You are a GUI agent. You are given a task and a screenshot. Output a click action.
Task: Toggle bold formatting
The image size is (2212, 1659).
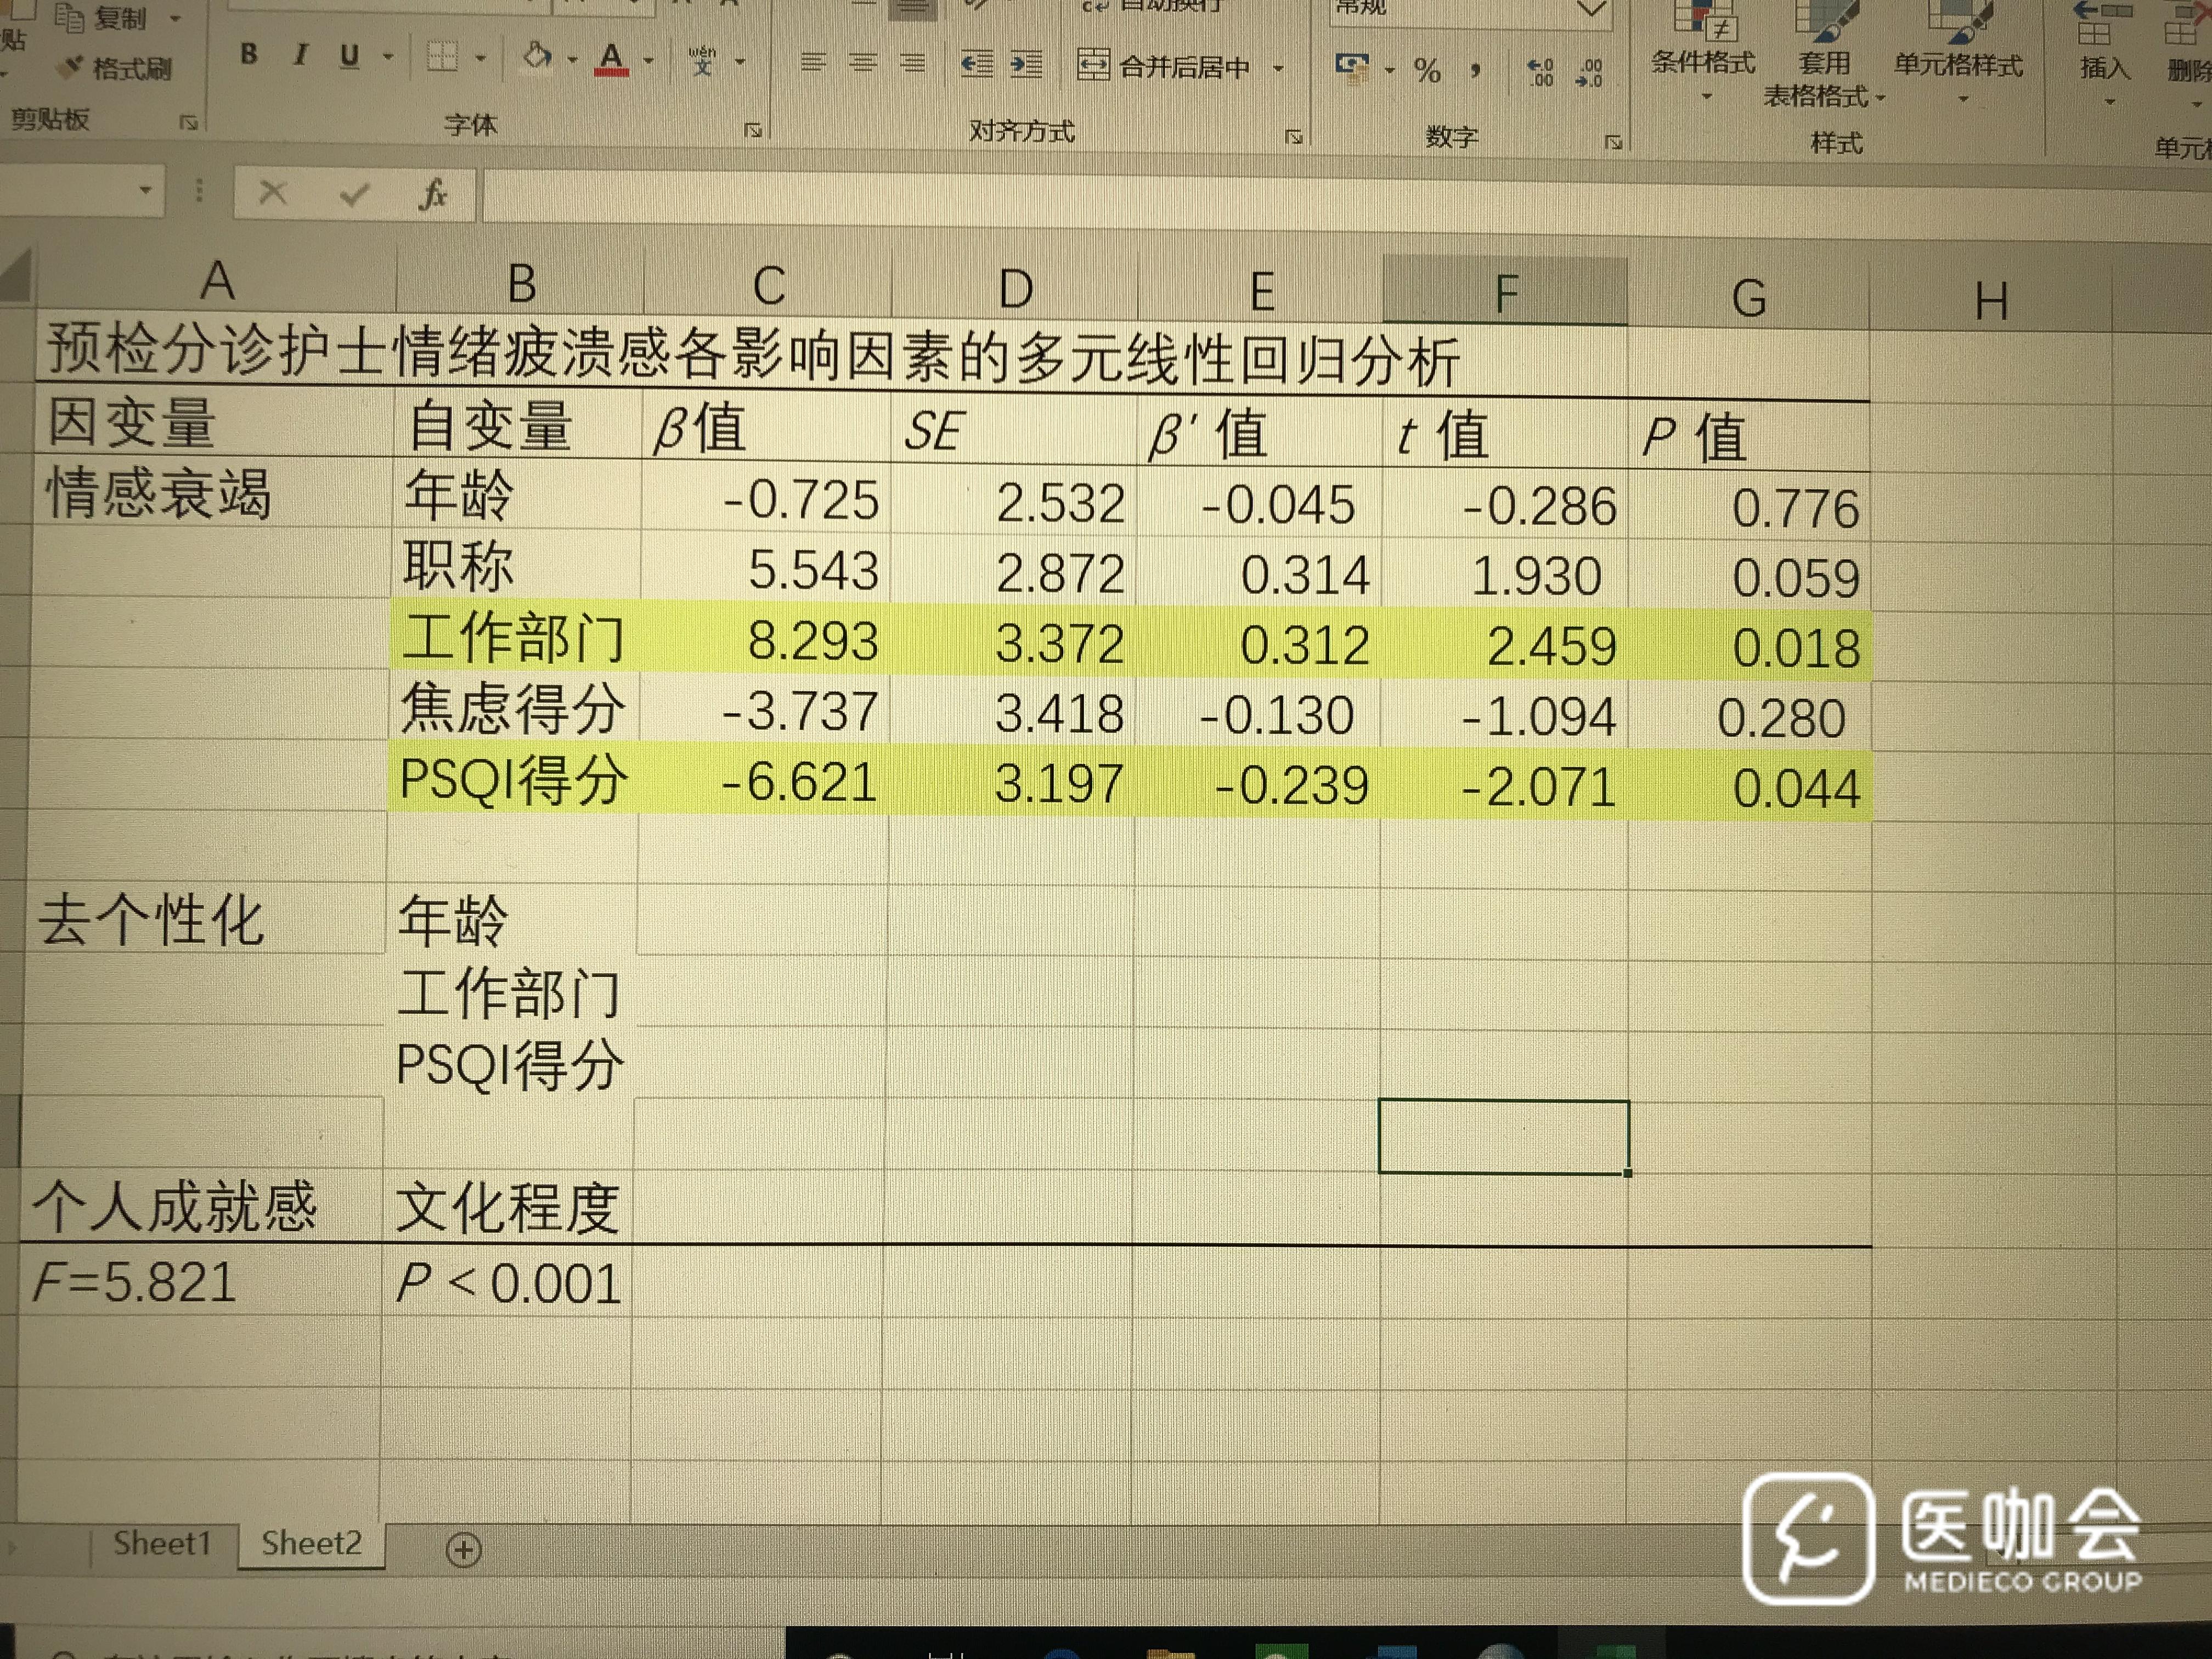pyautogui.click(x=249, y=54)
